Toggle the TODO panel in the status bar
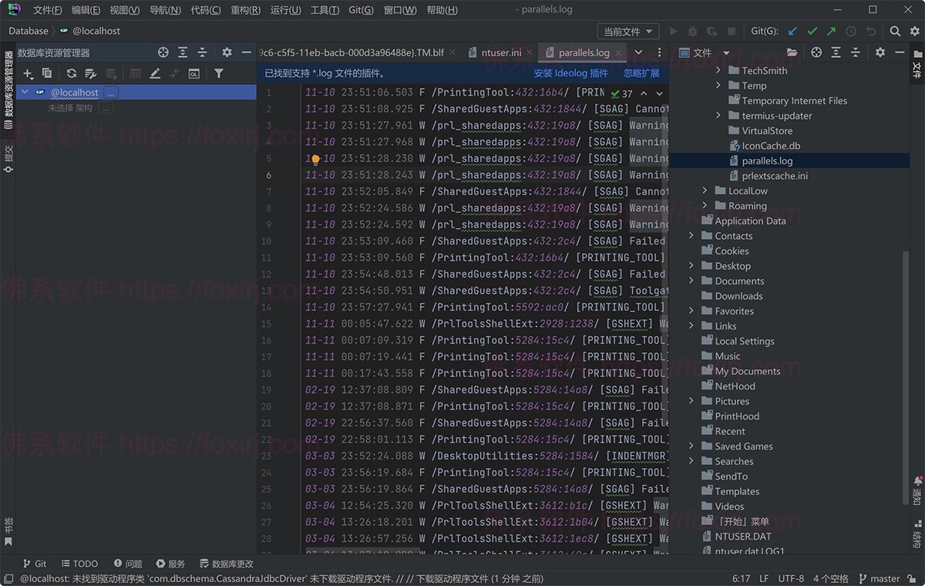 tap(79, 563)
